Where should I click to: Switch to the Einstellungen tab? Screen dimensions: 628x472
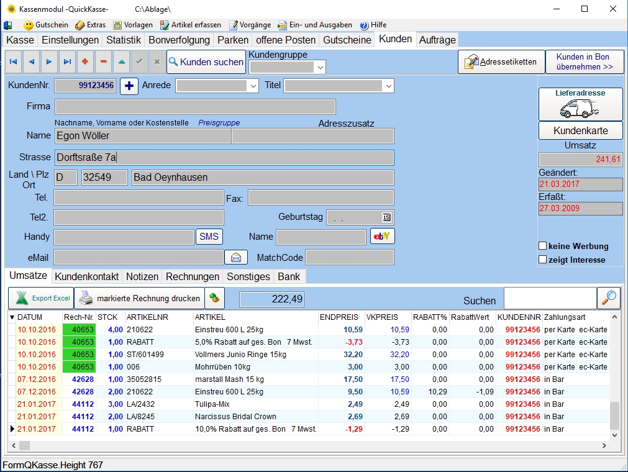(70, 40)
